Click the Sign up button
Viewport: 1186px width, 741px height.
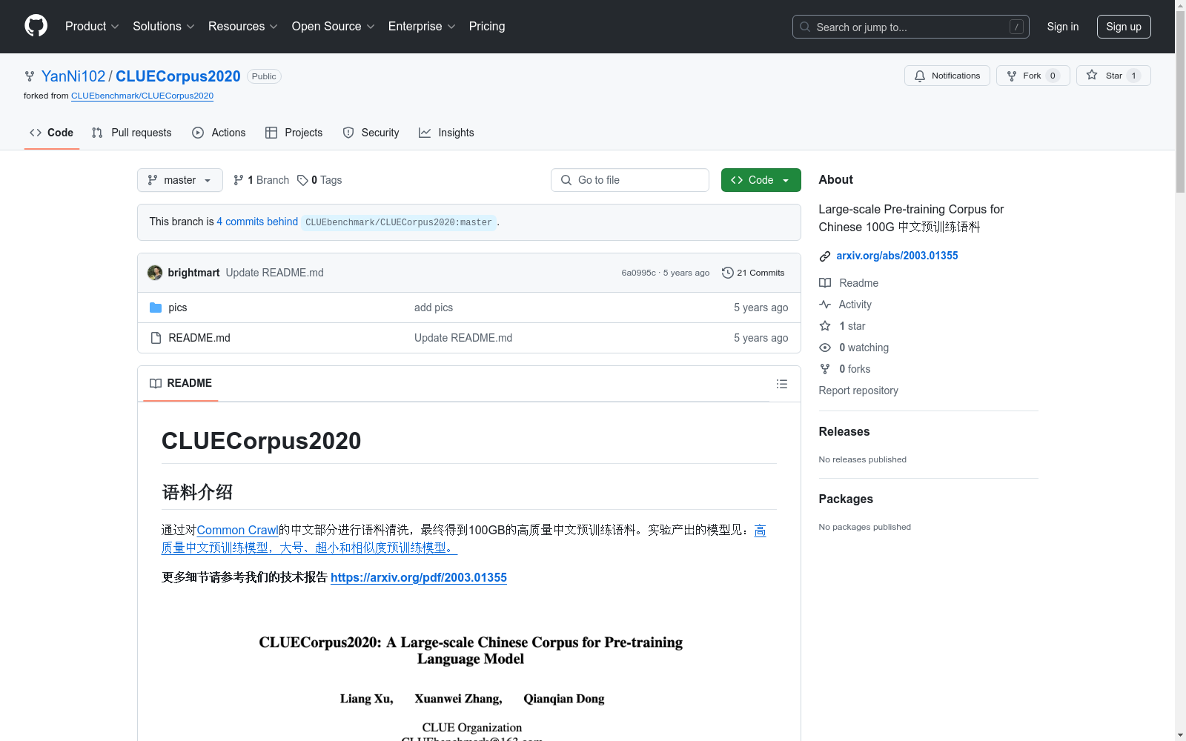click(1123, 27)
